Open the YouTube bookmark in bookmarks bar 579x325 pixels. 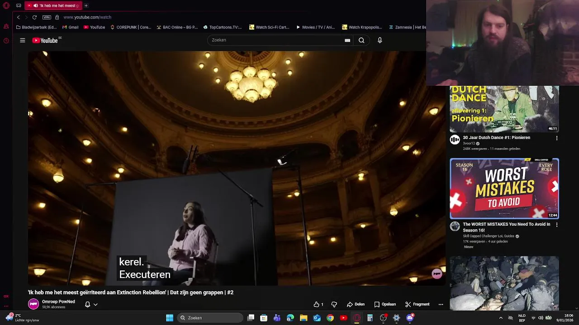pos(94,27)
